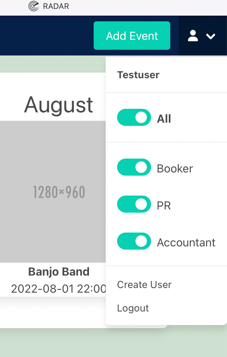Select Create User from menu
The width and height of the screenshot is (227, 357).
[144, 284]
